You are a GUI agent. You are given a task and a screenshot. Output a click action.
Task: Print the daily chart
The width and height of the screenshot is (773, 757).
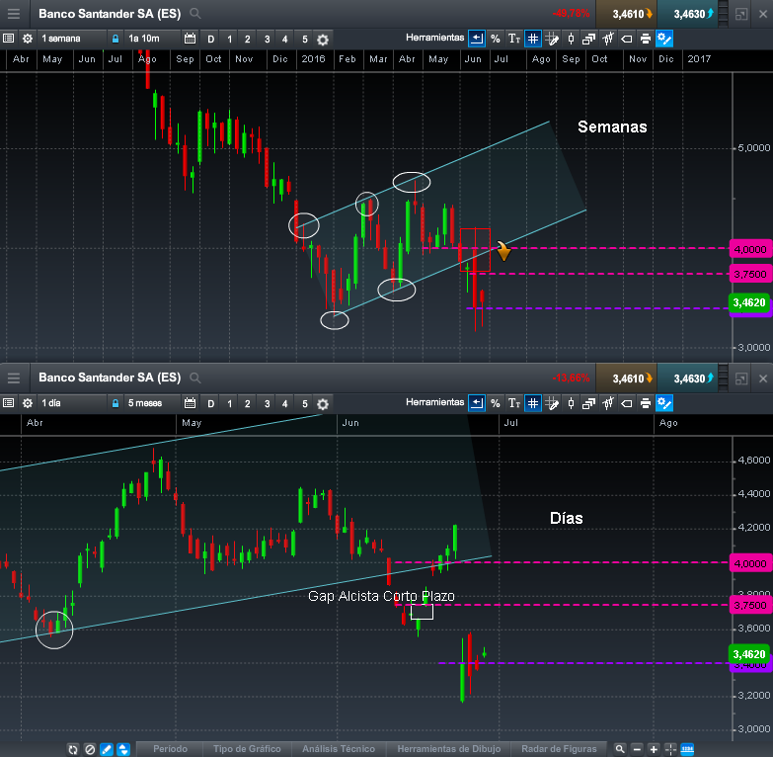pos(646,403)
